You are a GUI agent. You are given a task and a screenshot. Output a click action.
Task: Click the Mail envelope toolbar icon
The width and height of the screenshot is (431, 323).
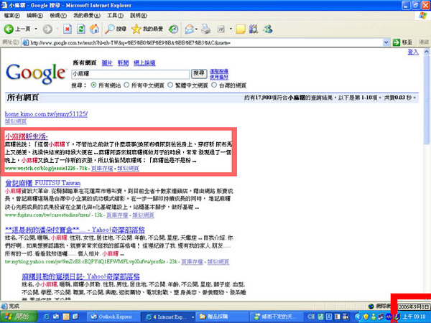[189, 29]
